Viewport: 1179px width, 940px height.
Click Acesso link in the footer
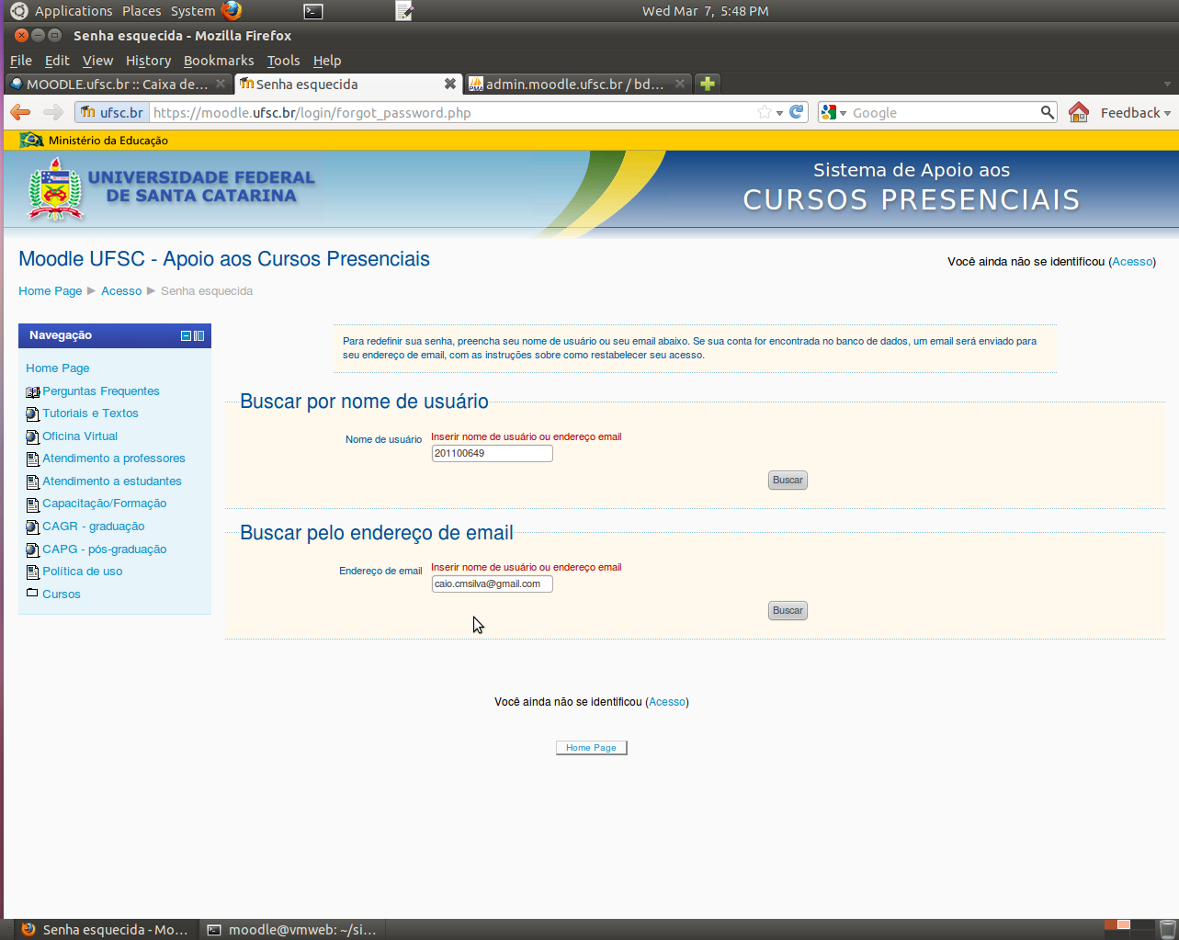pyautogui.click(x=667, y=702)
